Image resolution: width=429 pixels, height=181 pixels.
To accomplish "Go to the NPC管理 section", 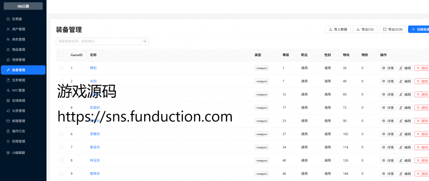I will coord(18,90).
